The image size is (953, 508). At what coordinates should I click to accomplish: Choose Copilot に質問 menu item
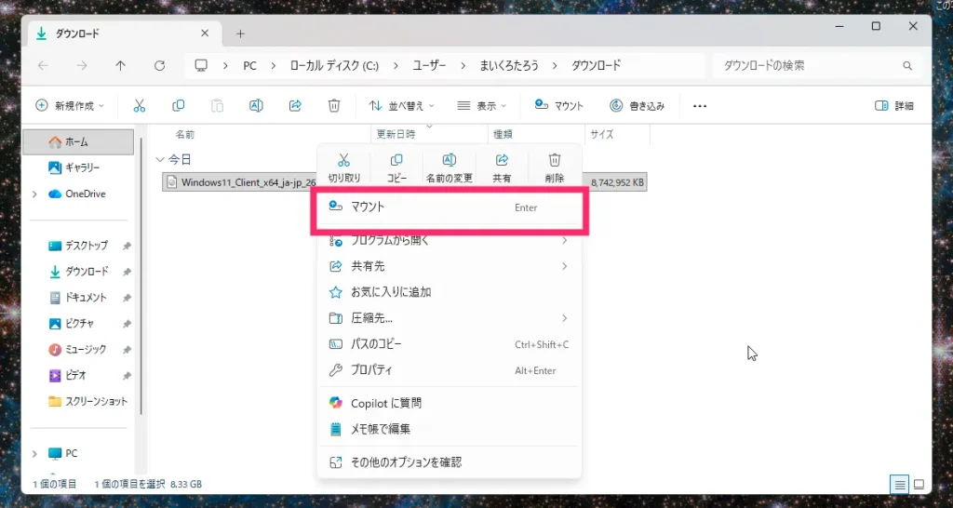(450, 403)
